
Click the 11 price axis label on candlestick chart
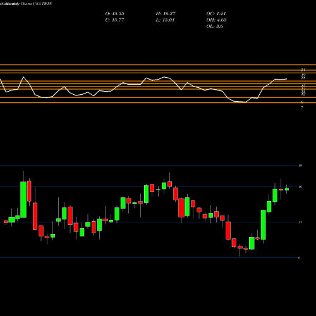300,222
